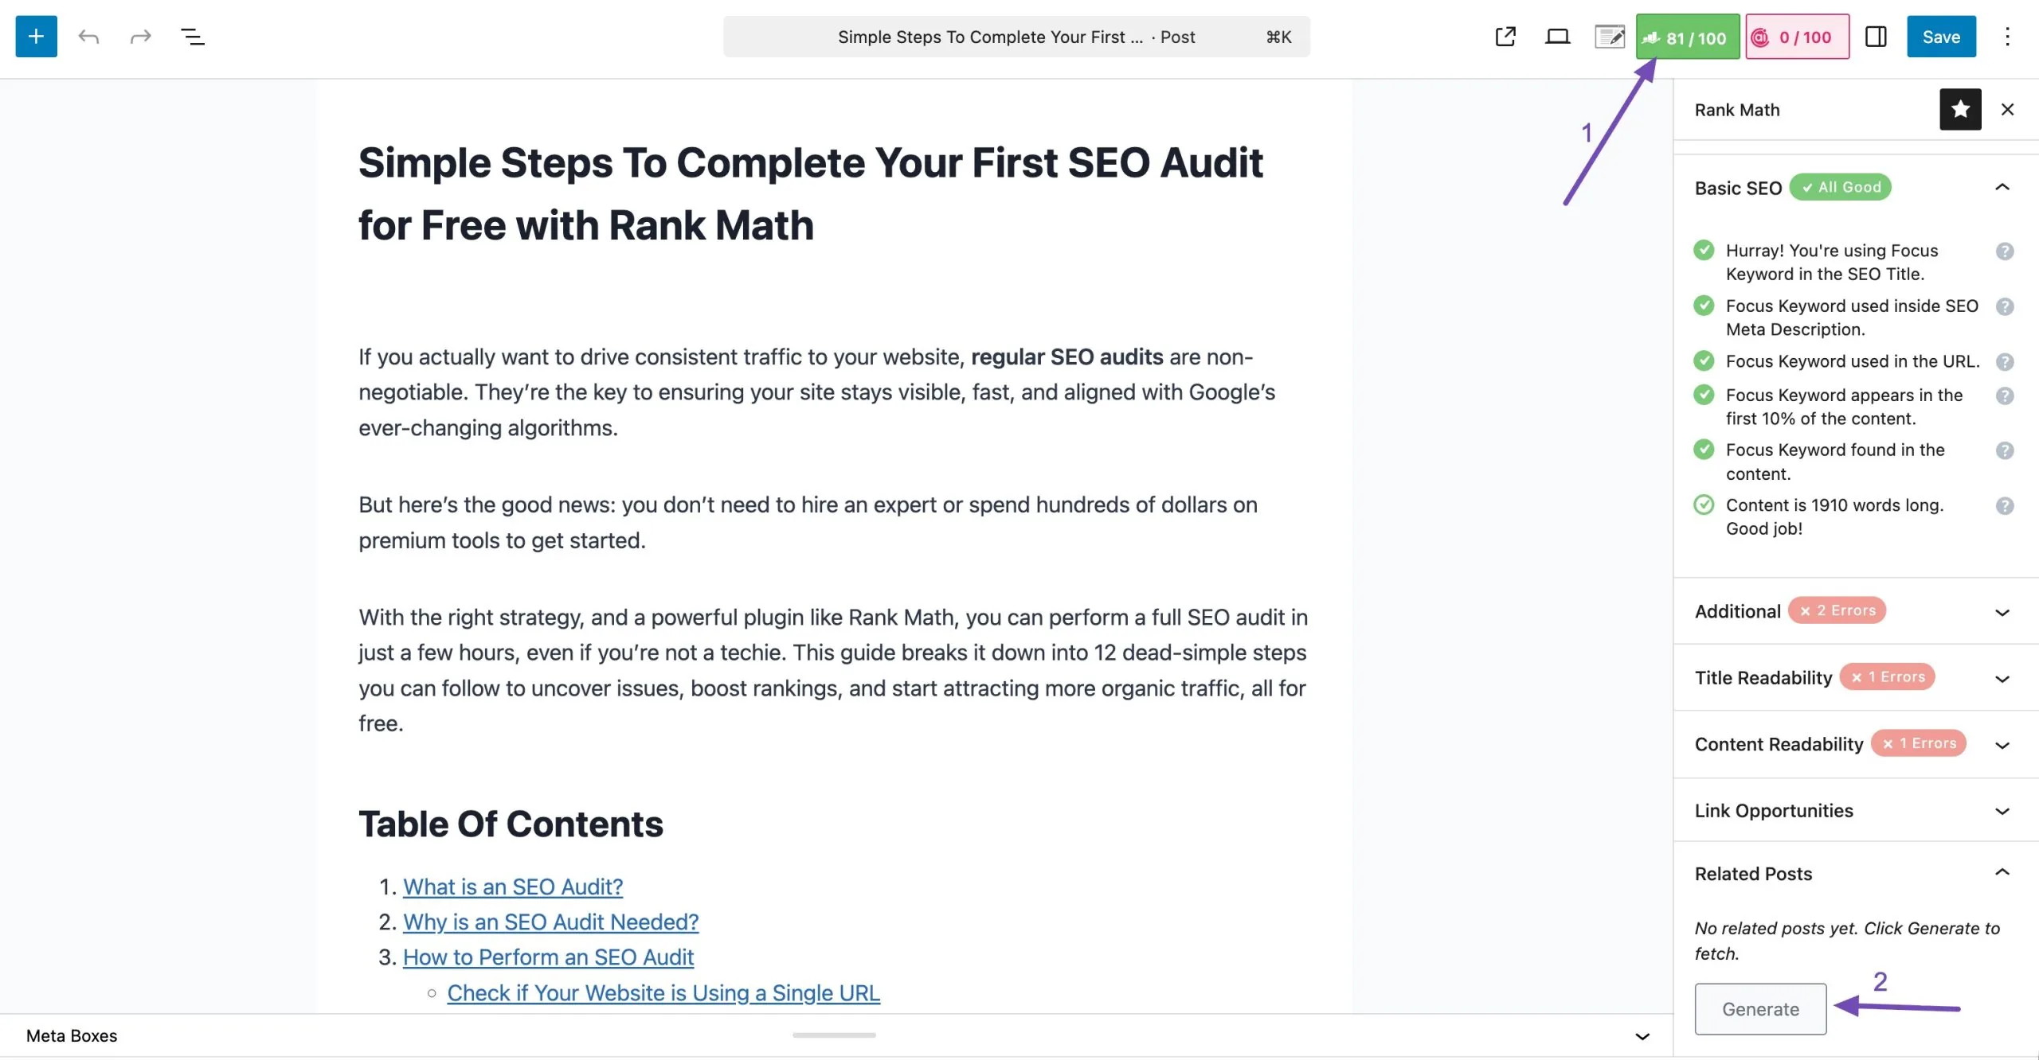Screen dimensions: 2039x1060
Task: Click the redo arrow icon
Action: click(140, 37)
